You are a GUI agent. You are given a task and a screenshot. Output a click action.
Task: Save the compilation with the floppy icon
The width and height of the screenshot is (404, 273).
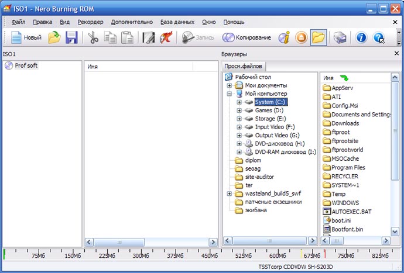(71, 37)
